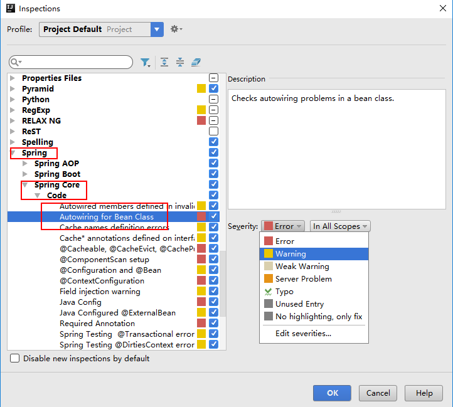Expand the RegExp inspection group
This screenshot has height=407, width=453.
pos(13,110)
